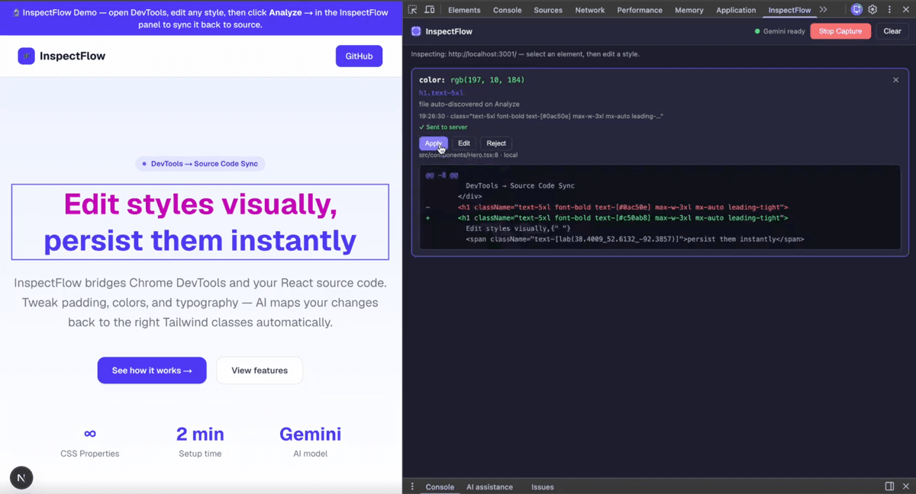Screen dimensions: 916x494
Task: Click the DevTools → Source Code Sync badge
Action: tap(200, 164)
